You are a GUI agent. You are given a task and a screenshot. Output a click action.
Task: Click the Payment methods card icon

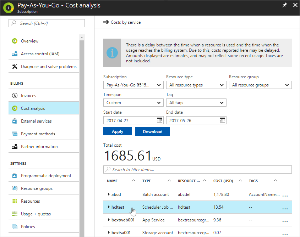coord(15,134)
